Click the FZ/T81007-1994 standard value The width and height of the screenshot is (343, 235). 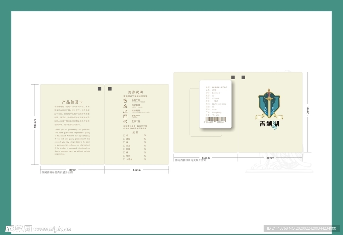click(x=219, y=104)
